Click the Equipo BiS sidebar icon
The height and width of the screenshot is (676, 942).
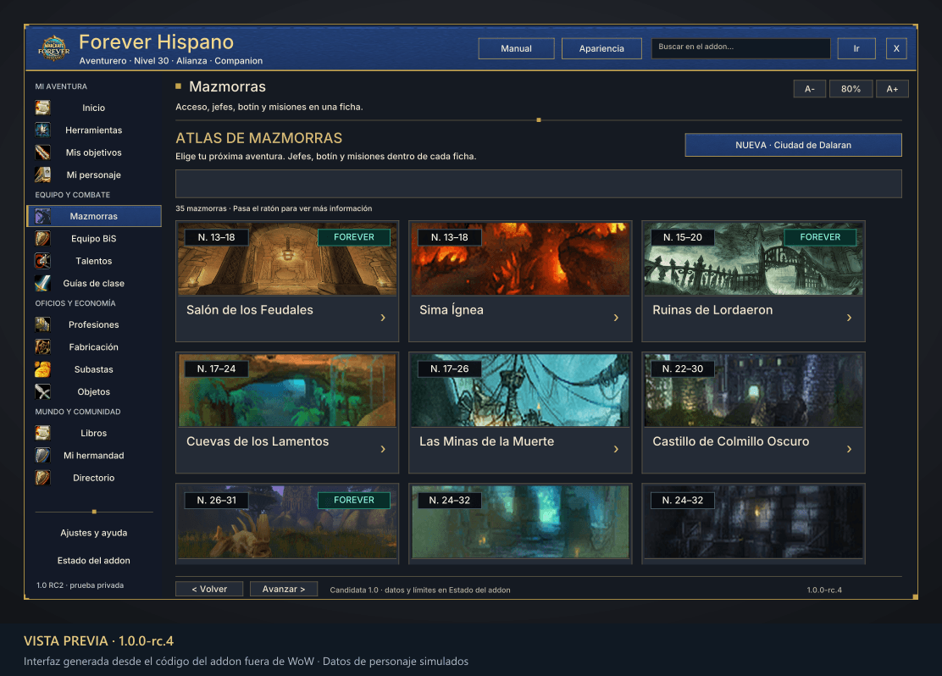coord(42,239)
